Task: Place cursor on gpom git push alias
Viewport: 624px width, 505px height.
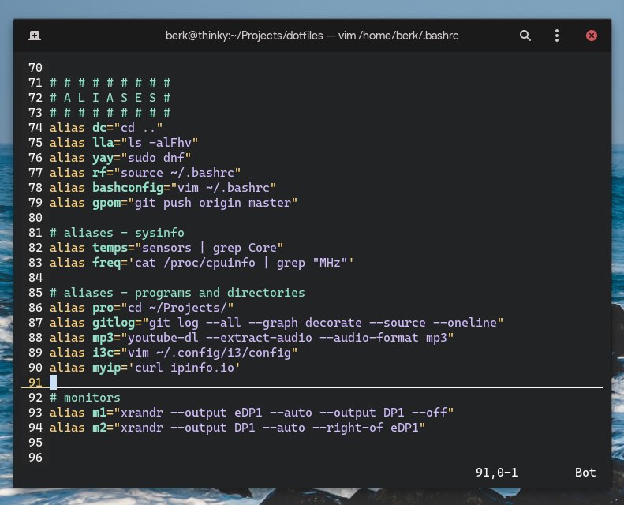Action: tap(173, 203)
